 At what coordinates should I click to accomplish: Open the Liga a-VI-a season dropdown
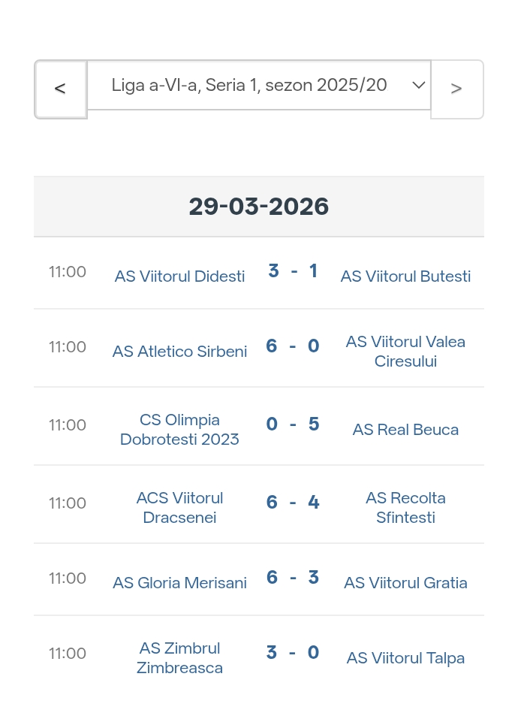[249, 85]
